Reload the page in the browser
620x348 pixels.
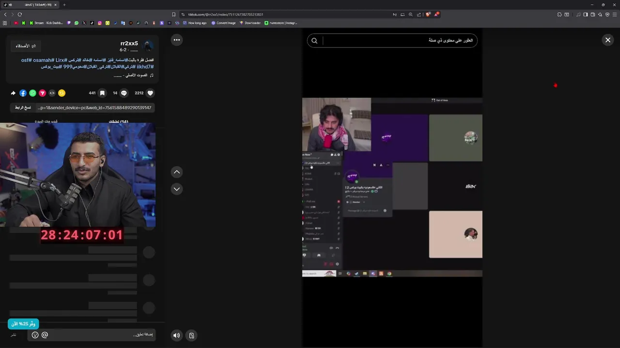20,14
